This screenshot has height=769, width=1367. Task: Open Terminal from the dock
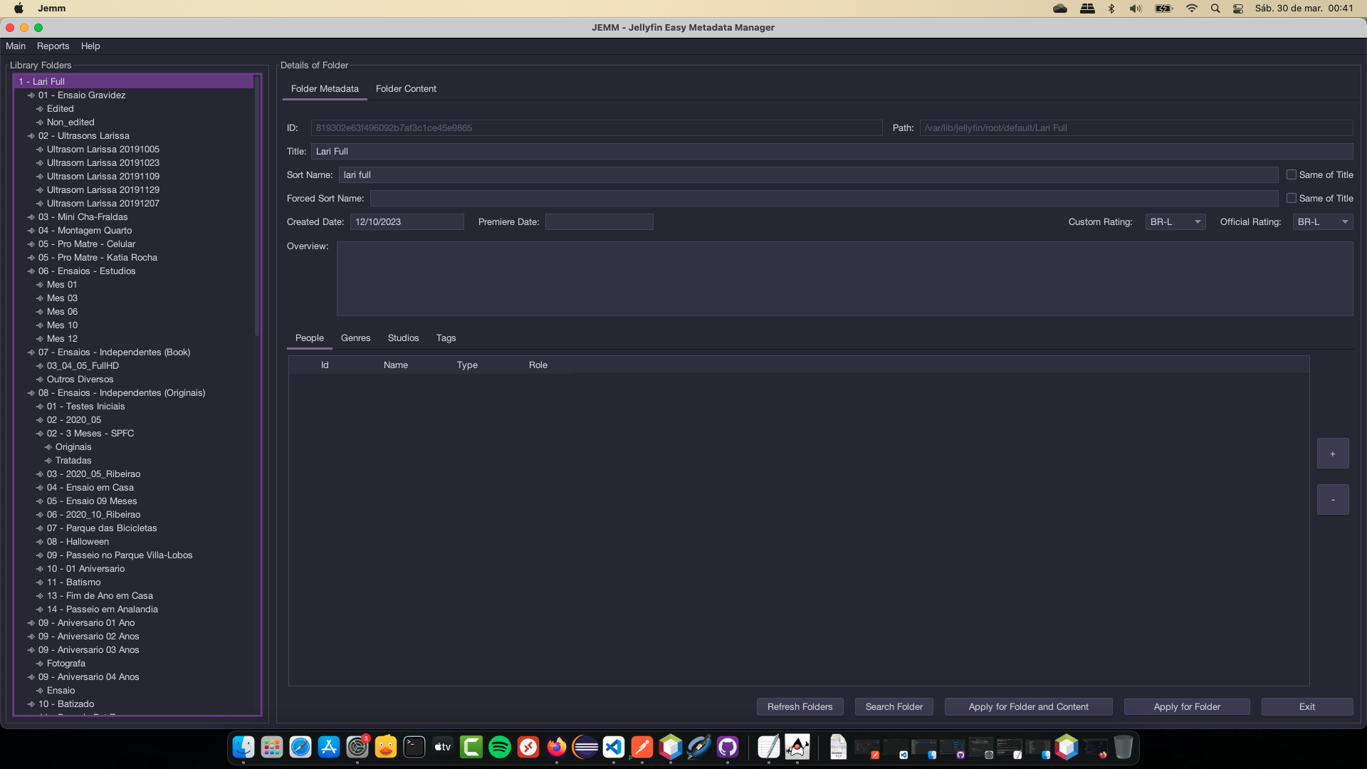click(x=414, y=747)
